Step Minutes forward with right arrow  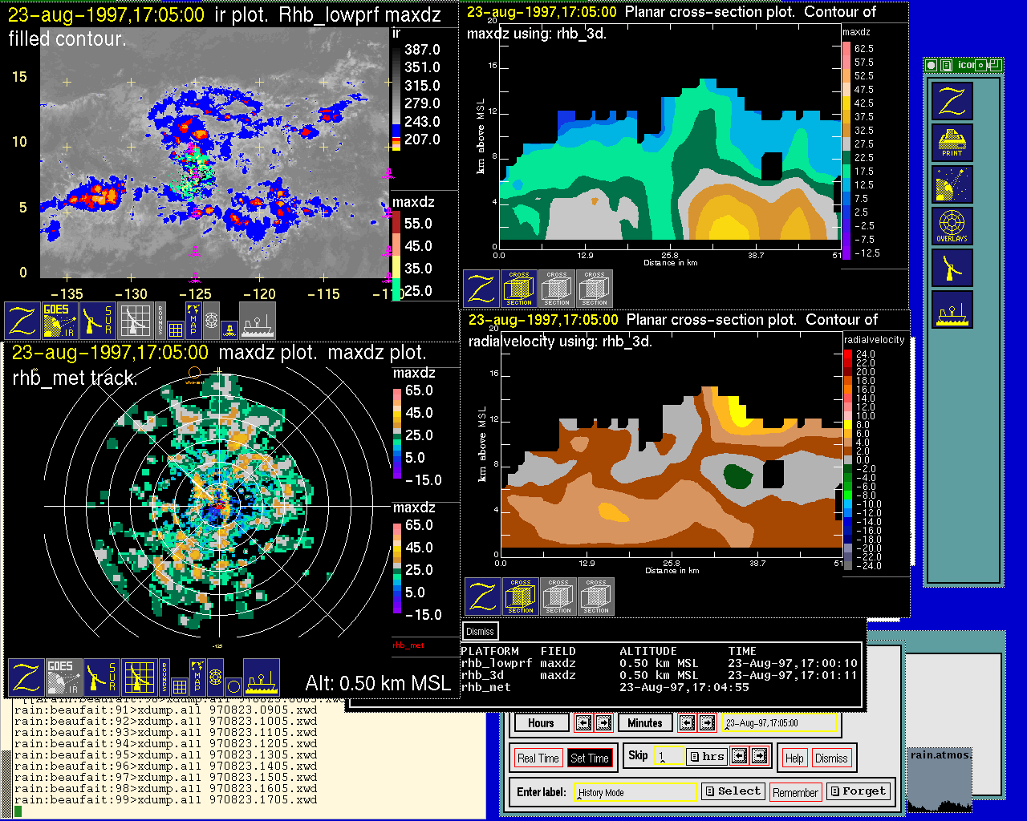click(707, 722)
